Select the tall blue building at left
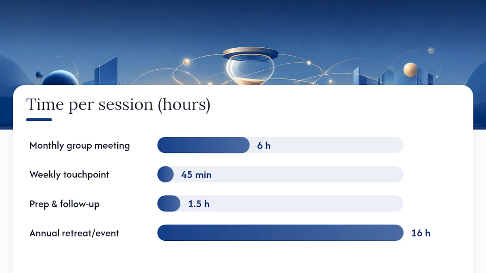Screen dimensions: 486x273 106,72
